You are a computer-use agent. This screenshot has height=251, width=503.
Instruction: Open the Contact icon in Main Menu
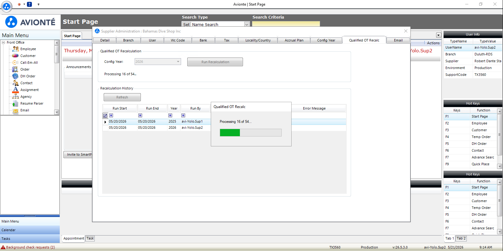click(x=15, y=83)
